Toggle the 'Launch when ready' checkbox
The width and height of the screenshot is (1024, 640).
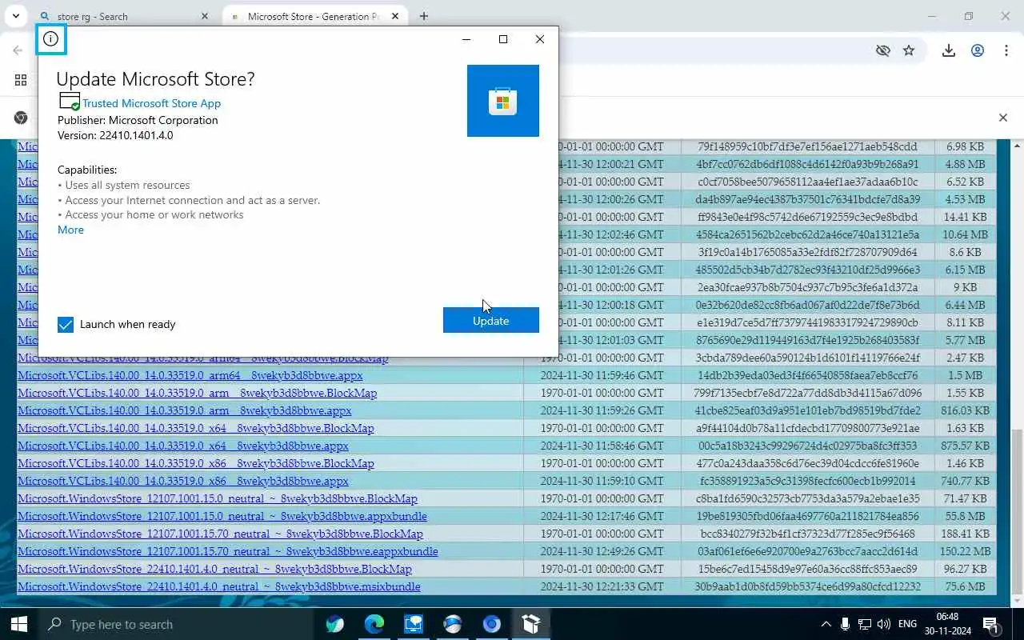pos(66,324)
